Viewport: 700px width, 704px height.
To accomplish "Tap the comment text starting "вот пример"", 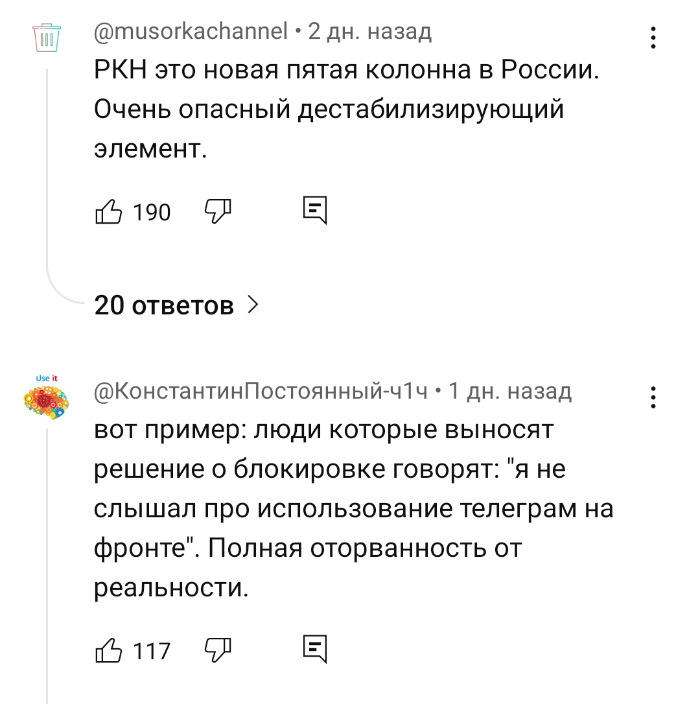I will [353, 509].
